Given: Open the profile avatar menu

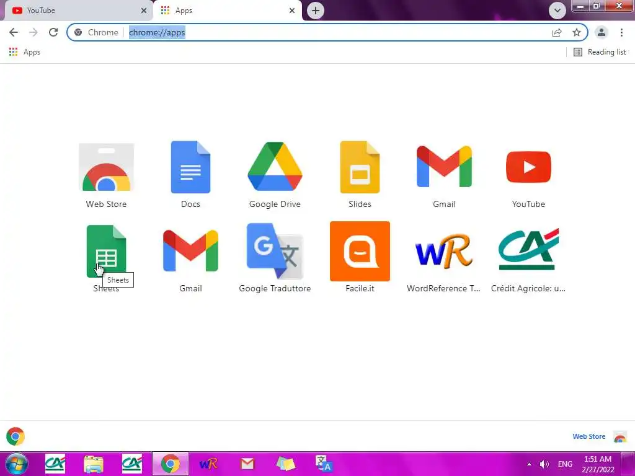Looking at the screenshot, I should (x=602, y=32).
